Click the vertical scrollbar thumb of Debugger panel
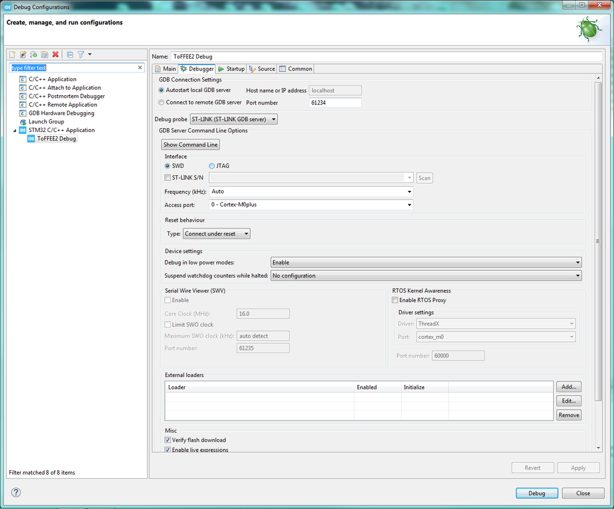614x509 pixels. (598, 241)
